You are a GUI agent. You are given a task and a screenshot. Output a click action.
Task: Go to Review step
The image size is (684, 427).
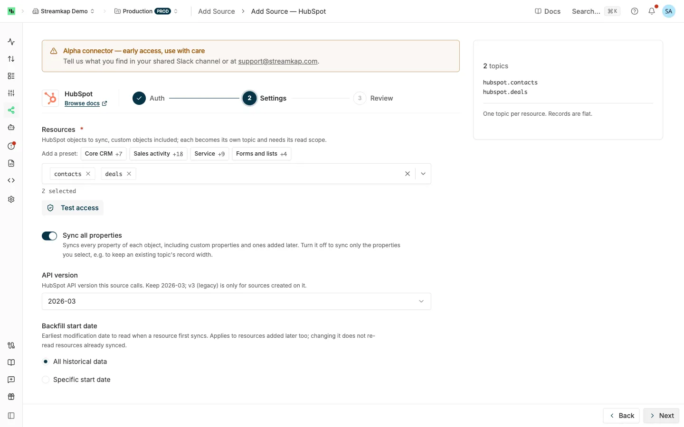[x=373, y=98]
